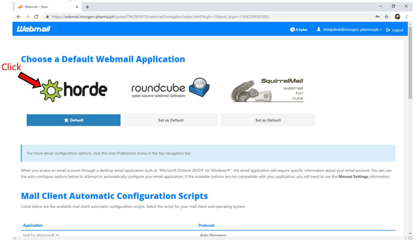Click the User Preferences italic text
This screenshot has height=240, width=419.
click(122, 153)
